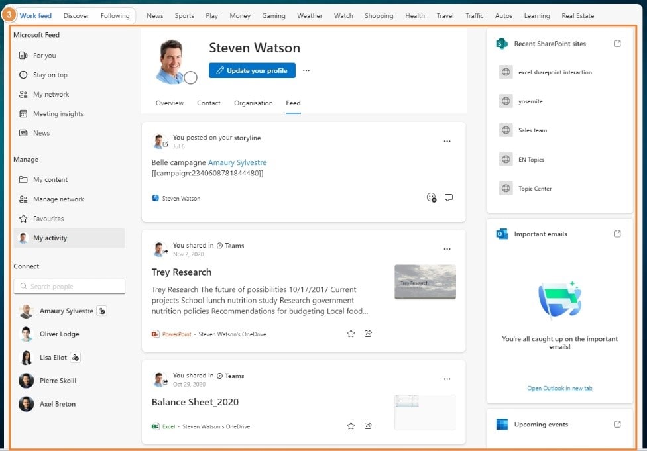Click the follow icon beside Amaury Sylvestre
Image resolution: width=647 pixels, height=451 pixels.
coord(101,311)
